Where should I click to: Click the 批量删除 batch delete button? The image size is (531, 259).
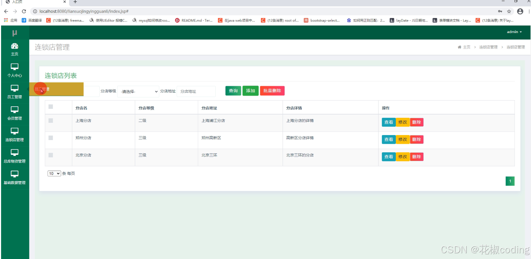272,91
